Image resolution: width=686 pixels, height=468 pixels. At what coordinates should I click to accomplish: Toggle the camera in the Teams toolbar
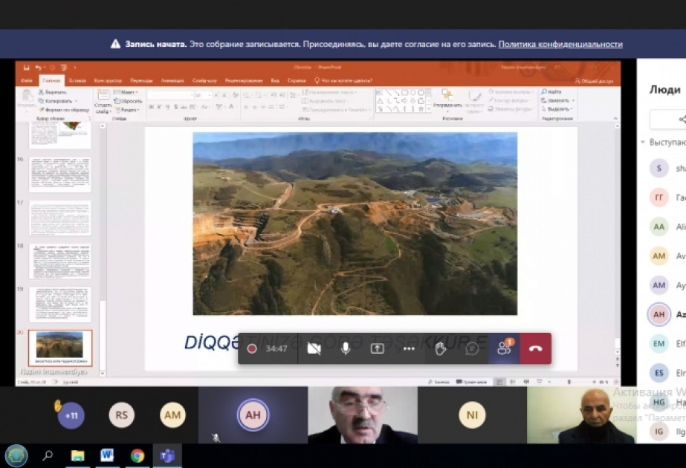coord(314,348)
